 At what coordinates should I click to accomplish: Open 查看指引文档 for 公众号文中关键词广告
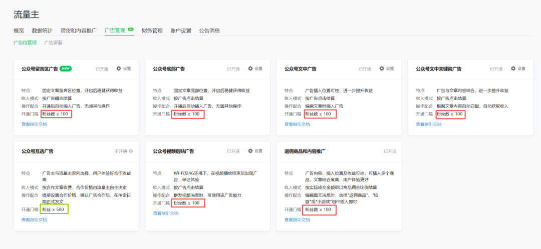click(429, 124)
